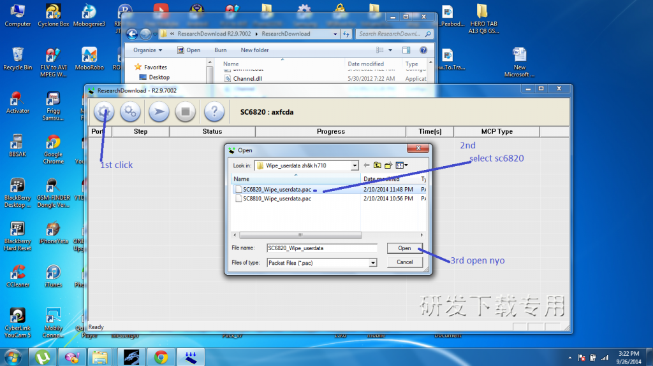Open the Mobogenie3 desktop icon
The height and width of the screenshot is (366, 653).
(89, 16)
